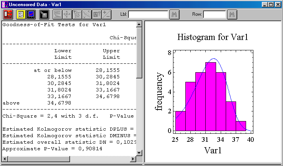Image resolution: width=283 pixels, height=166 pixels.
Task: Click the 'Histogram for Var1' chart title
Action: coord(213,37)
